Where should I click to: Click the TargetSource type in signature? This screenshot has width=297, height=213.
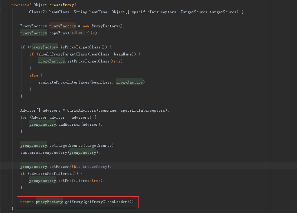[x=194, y=12]
